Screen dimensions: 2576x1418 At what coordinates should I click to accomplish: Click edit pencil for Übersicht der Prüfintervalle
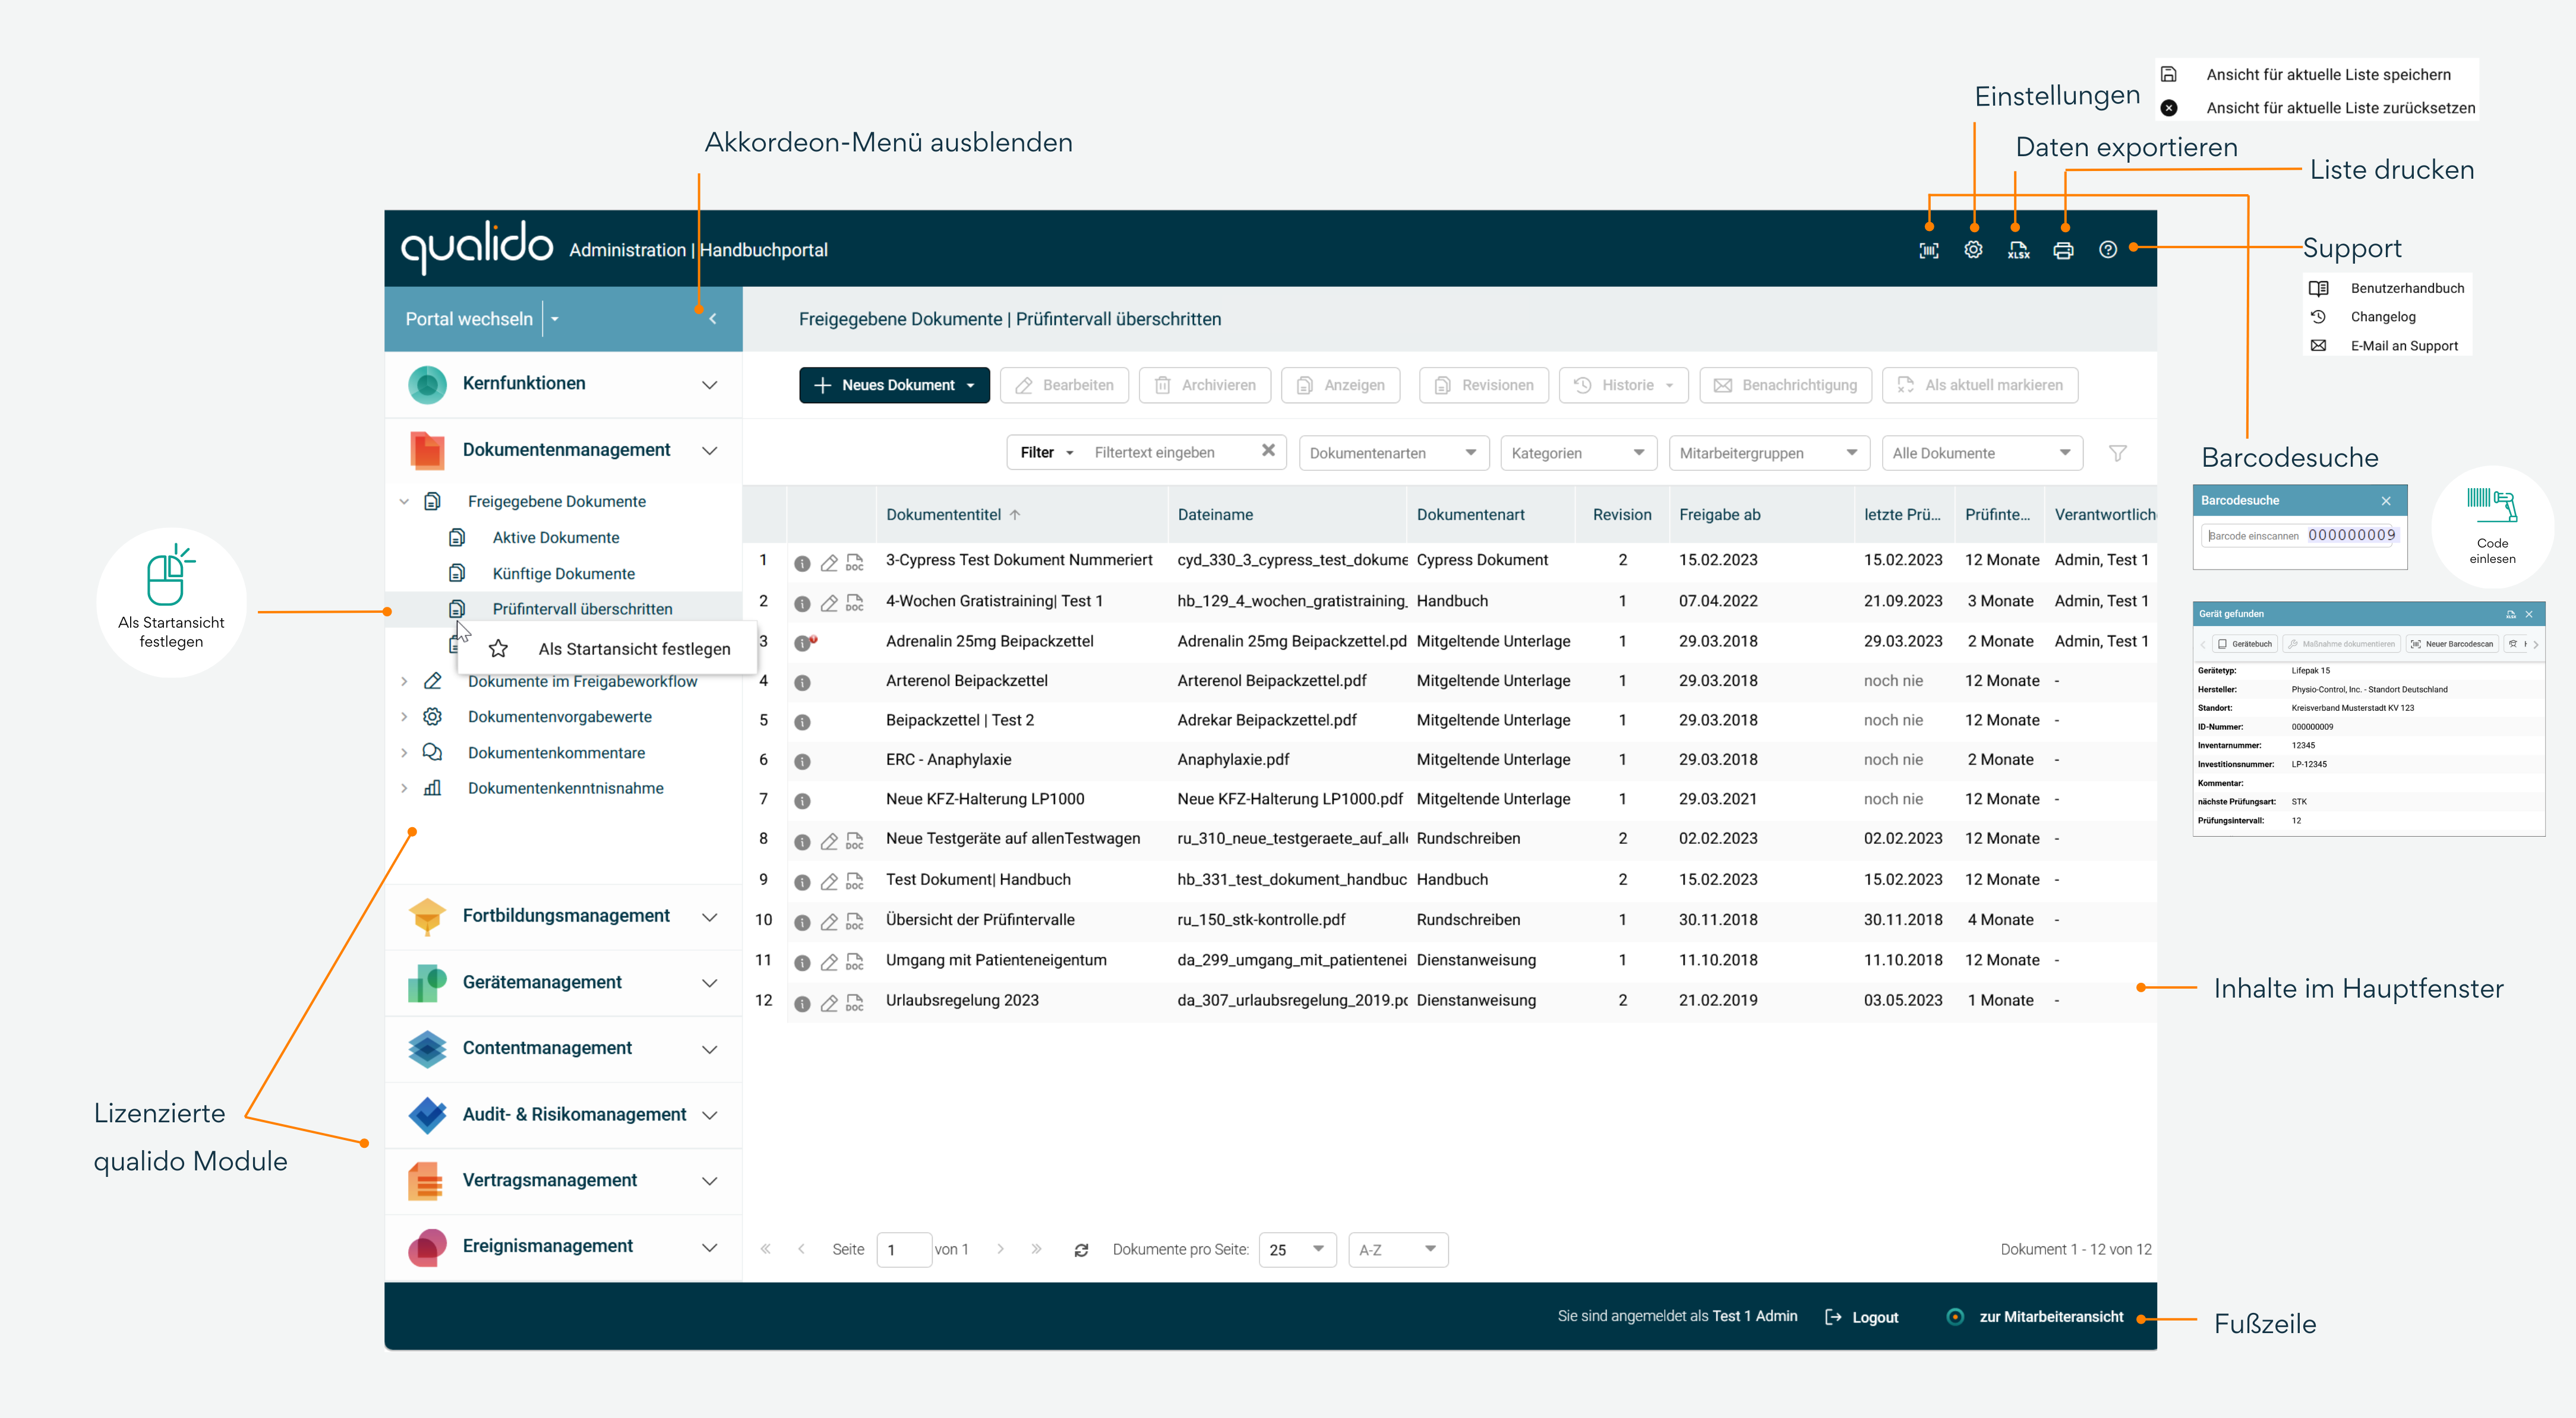[829, 922]
